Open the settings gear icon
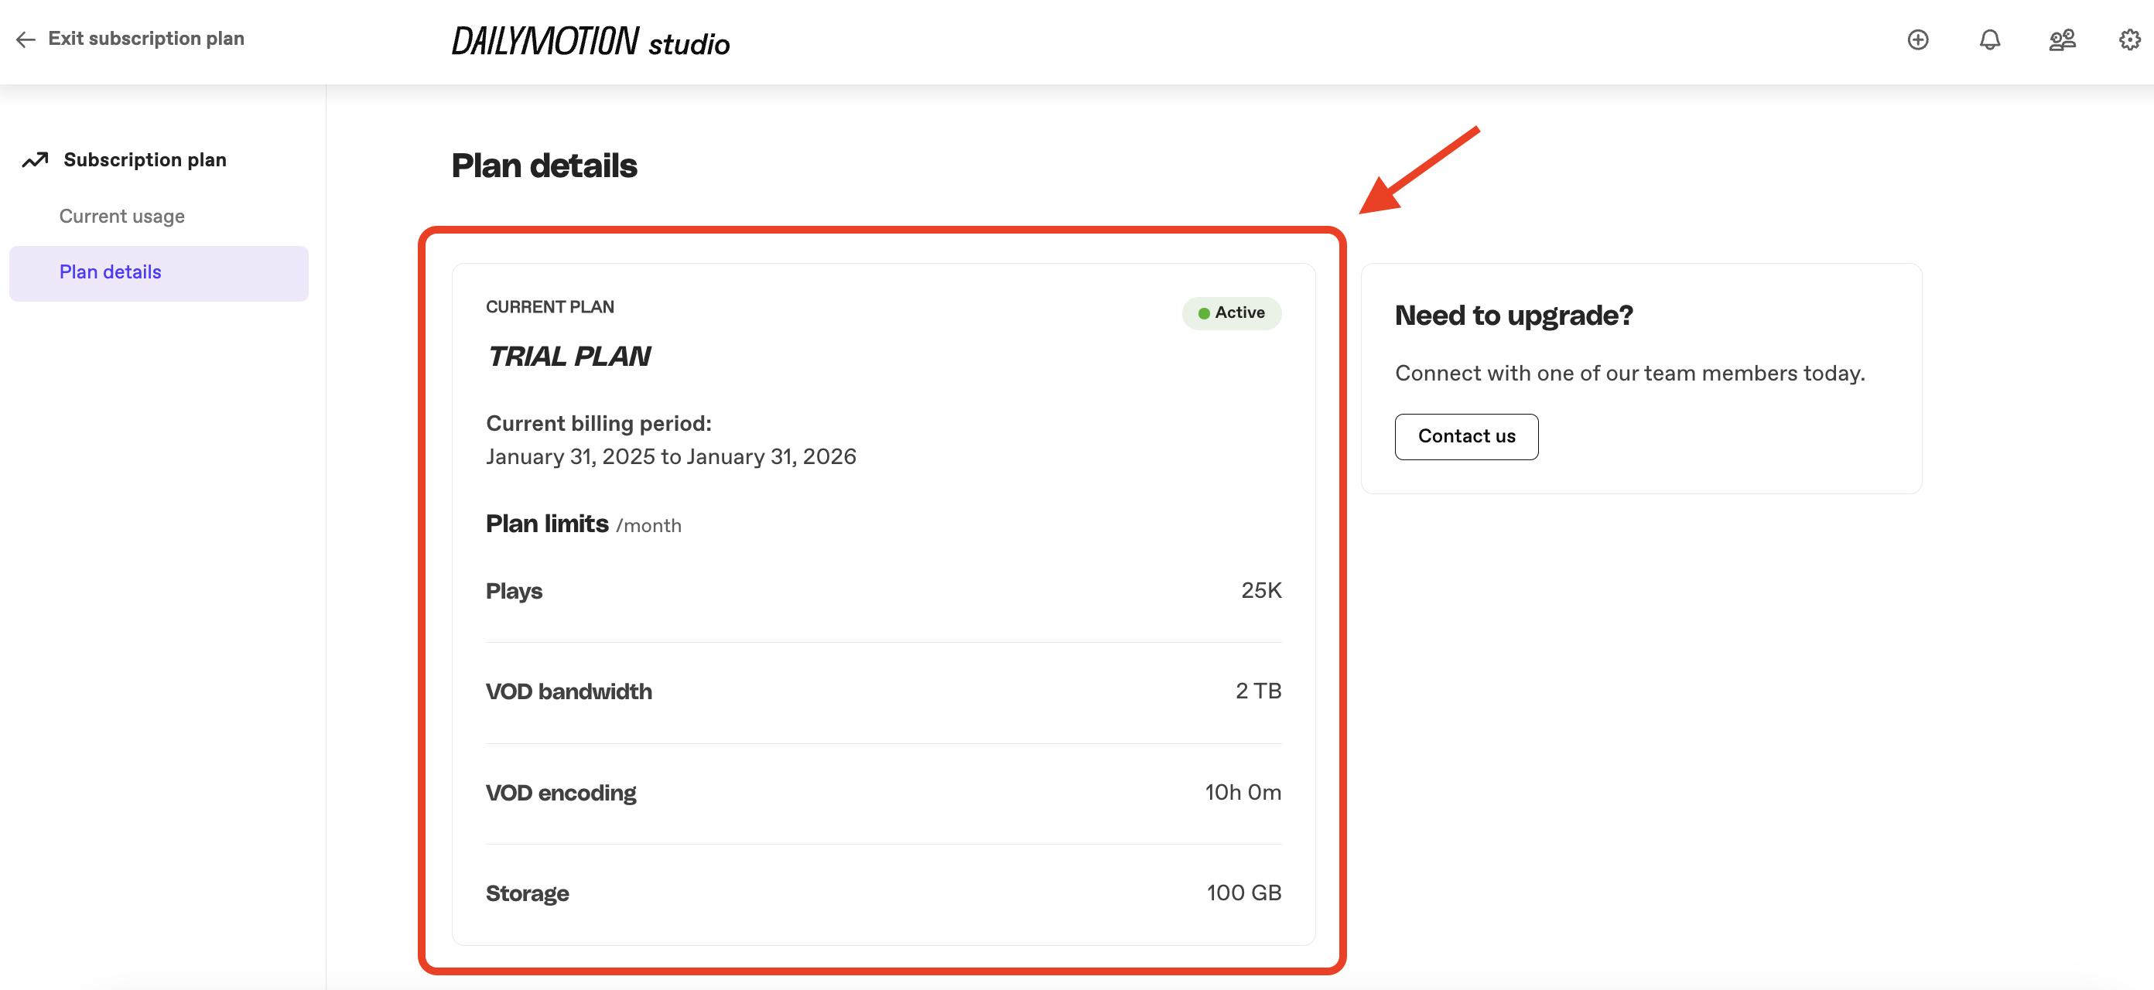2154x990 pixels. (2129, 39)
